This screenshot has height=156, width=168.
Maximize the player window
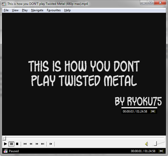click(151, 3)
